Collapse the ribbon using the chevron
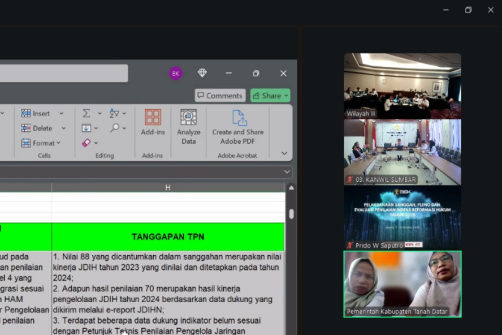The image size is (502, 335). coord(284,153)
